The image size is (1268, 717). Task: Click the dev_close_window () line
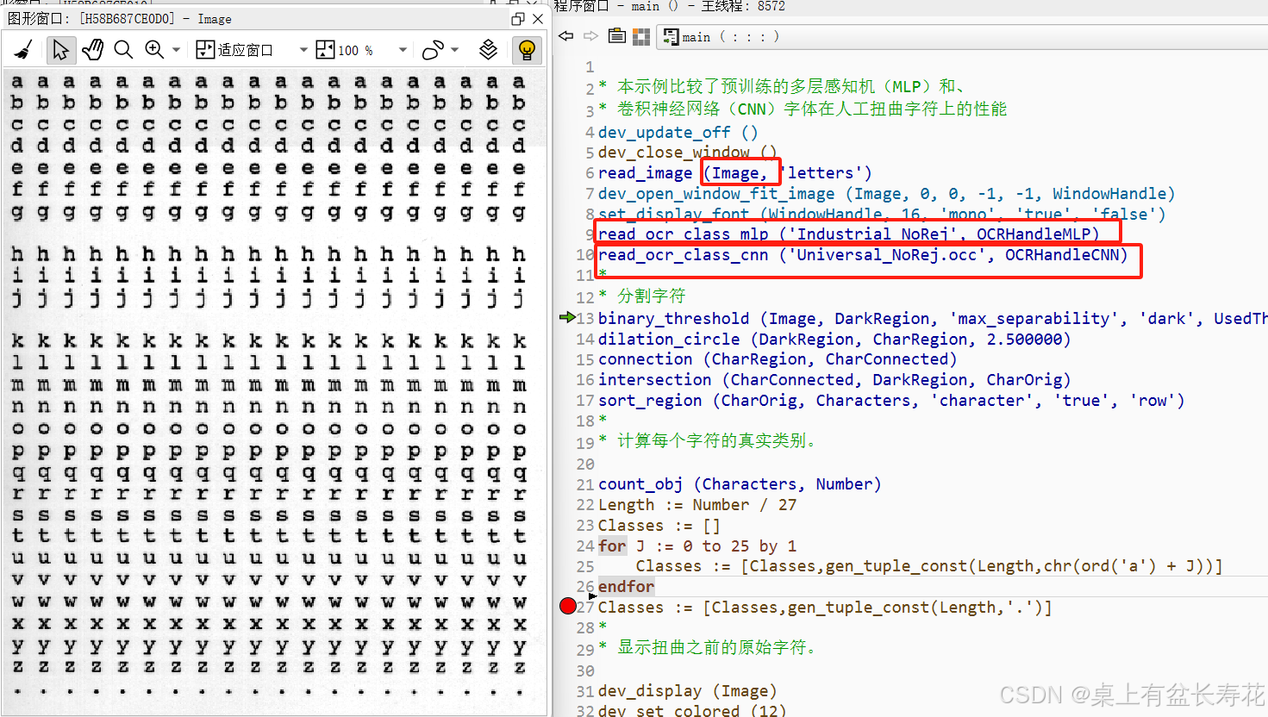pos(687,153)
